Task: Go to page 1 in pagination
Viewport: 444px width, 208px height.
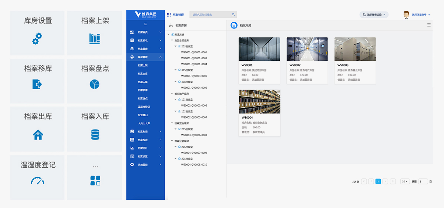Action: (x=378, y=181)
